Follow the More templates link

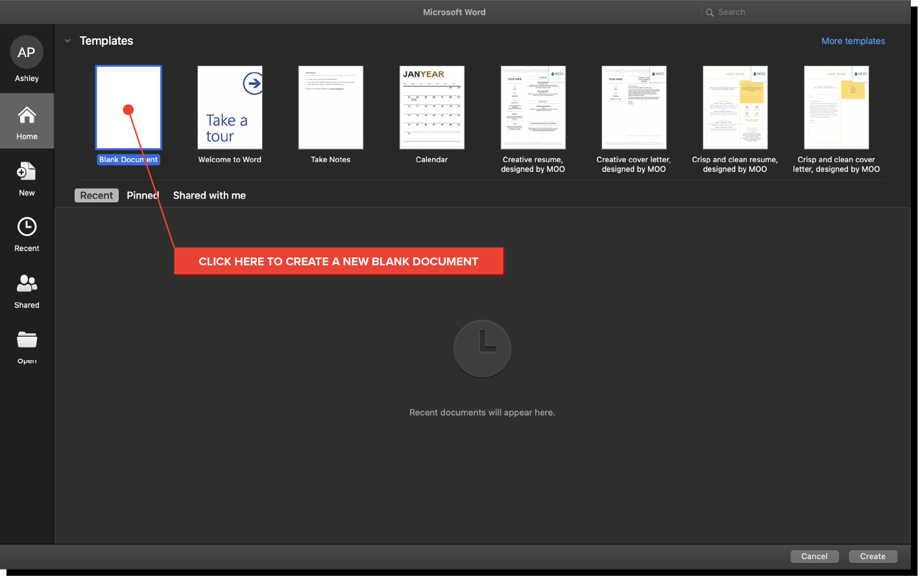pyautogui.click(x=853, y=41)
